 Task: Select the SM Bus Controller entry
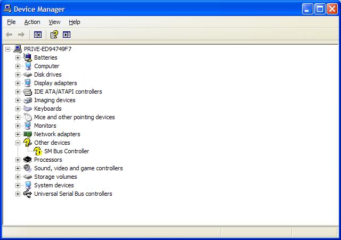point(67,151)
